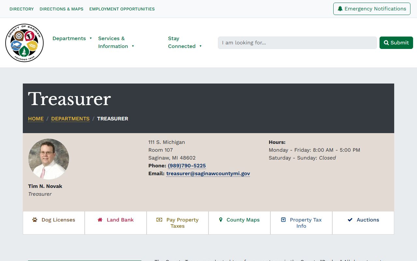Click 'Saginaw, MI 48602' text
Image resolution: width=417 pixels, height=261 pixels.
click(172, 158)
